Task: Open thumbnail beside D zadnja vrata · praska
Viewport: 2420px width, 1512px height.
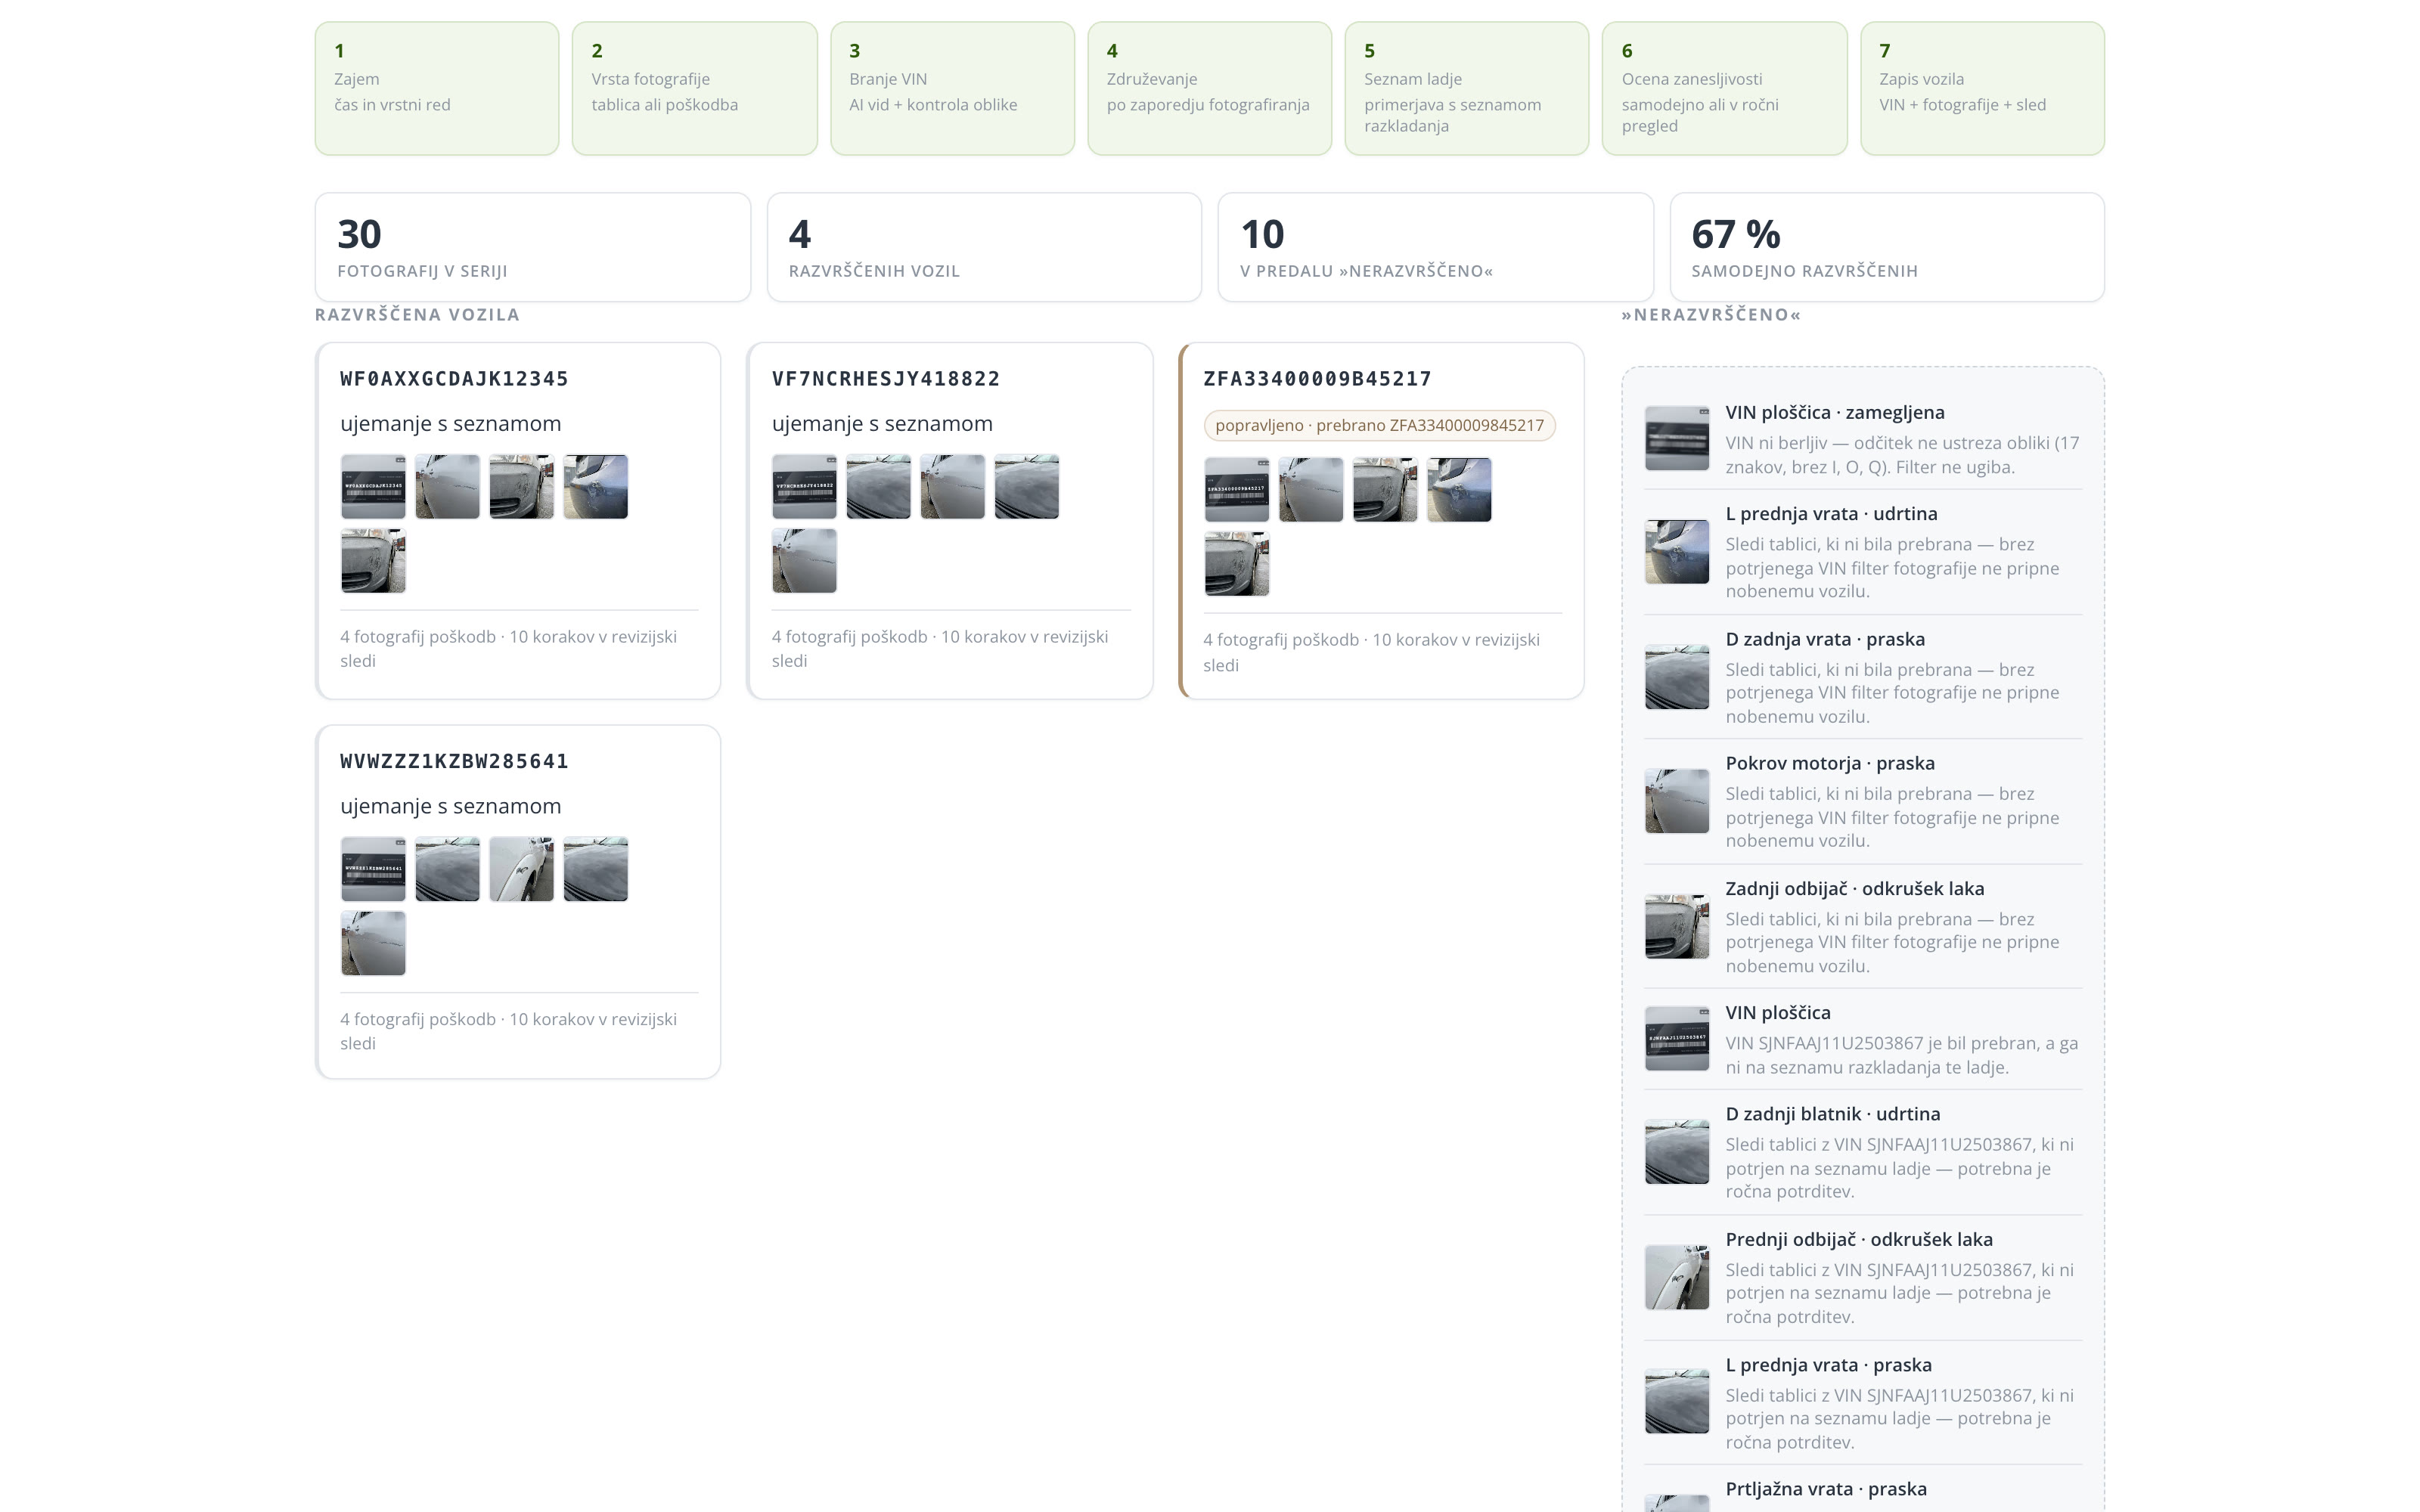Action: 1677,677
